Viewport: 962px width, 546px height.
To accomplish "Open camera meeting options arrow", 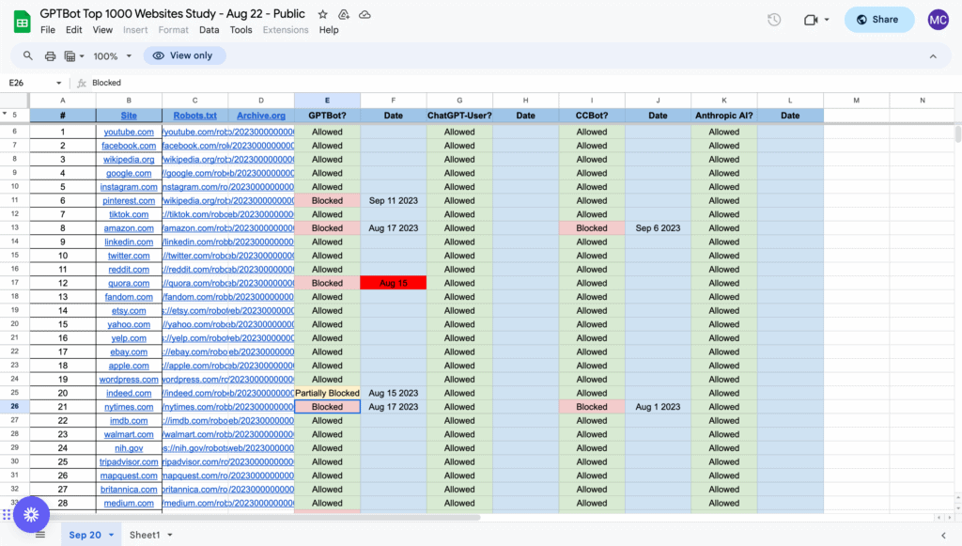I will (x=827, y=20).
